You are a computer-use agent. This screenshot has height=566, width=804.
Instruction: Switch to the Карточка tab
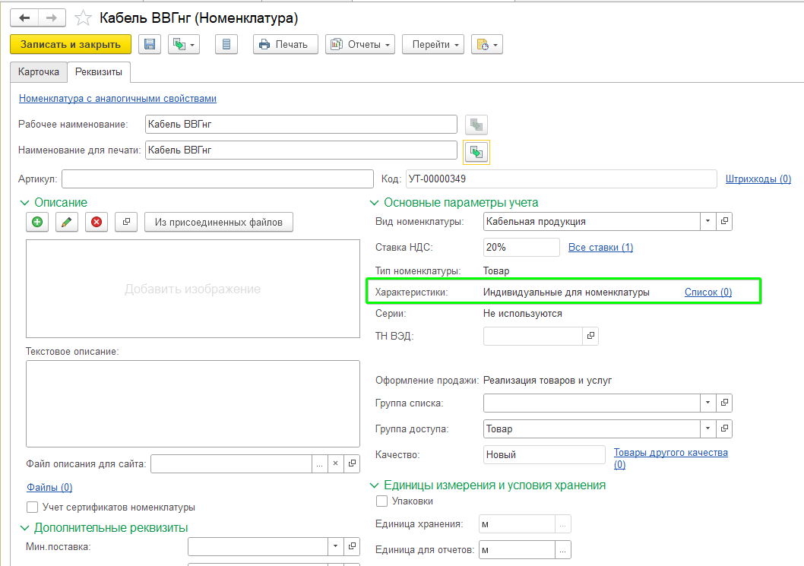click(x=39, y=71)
